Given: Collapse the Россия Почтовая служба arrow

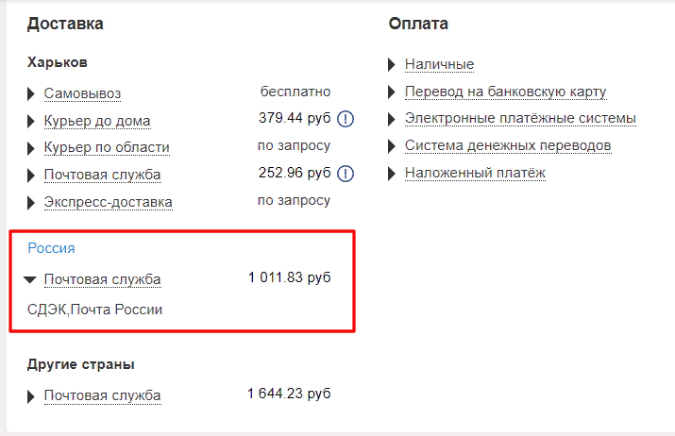Looking at the screenshot, I should tap(30, 279).
